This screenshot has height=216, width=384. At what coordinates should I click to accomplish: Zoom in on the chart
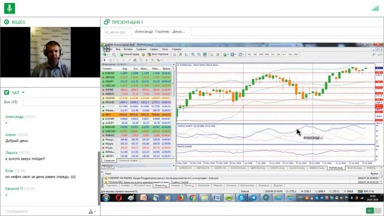(193, 55)
